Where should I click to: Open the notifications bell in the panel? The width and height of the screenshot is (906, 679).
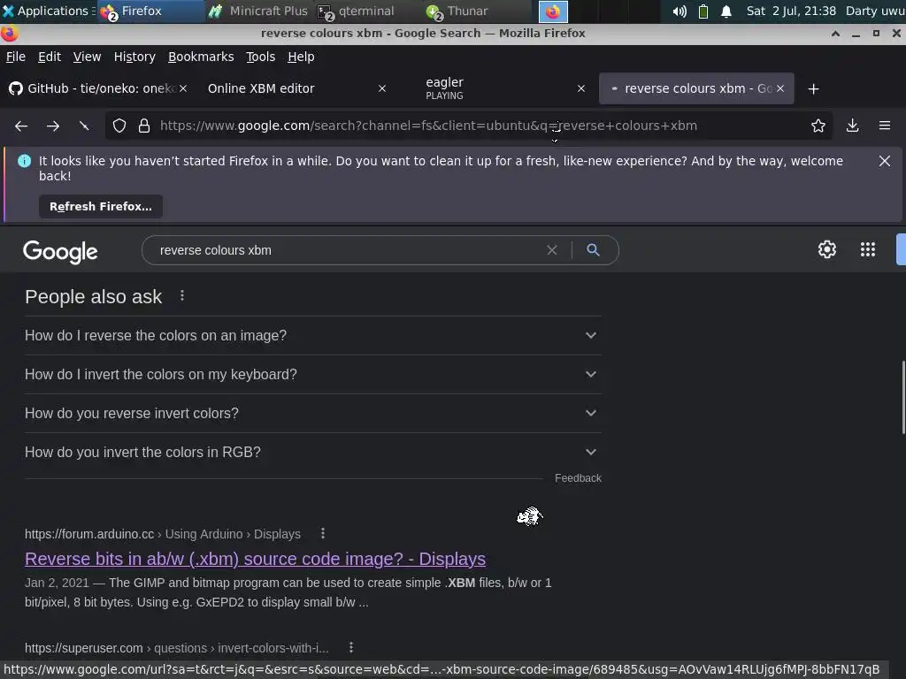[726, 11]
